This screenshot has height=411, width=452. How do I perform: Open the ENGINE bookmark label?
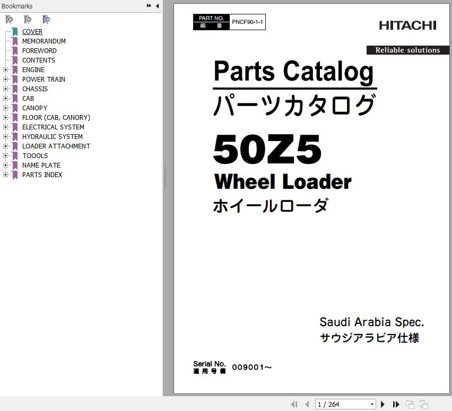tap(33, 70)
